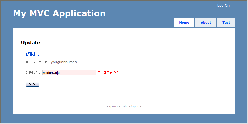
Task: Click the 登录账号 label
Action: pyautogui.click(x=33, y=73)
